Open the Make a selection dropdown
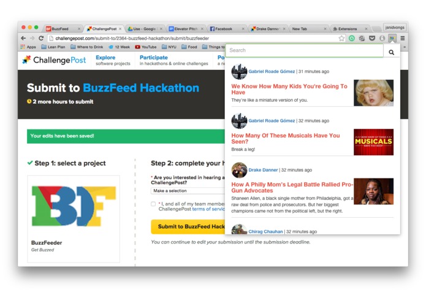The image size is (426, 303). (188, 191)
